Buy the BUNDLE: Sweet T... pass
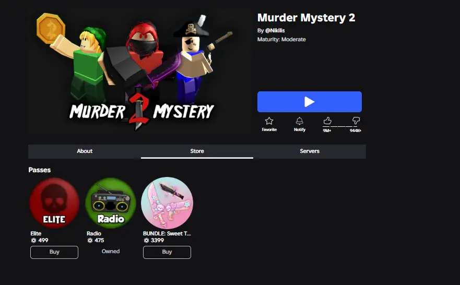 coord(167,252)
